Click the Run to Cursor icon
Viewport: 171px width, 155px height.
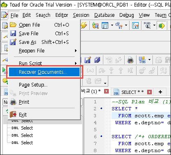click(x=130, y=71)
